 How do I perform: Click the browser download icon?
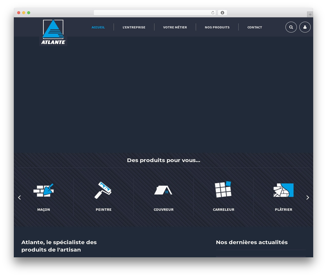tap(223, 13)
